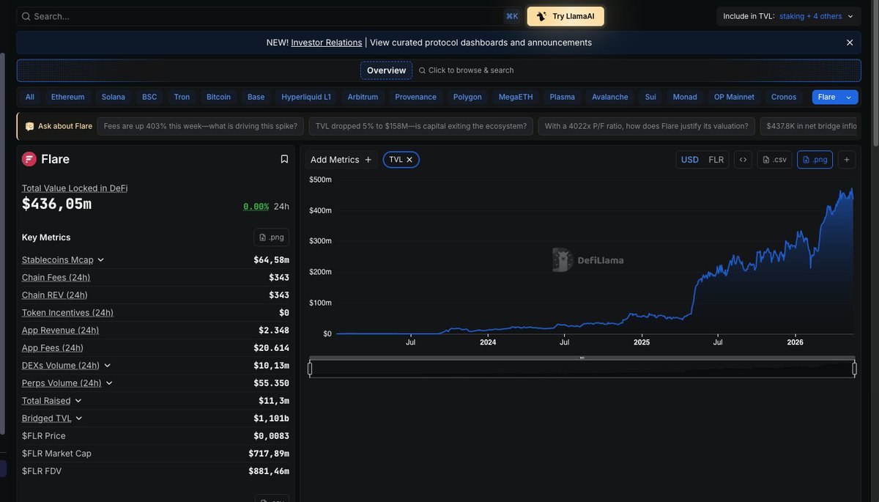Click plus icon beside chart .png
879x502 pixels.
pyautogui.click(x=847, y=160)
